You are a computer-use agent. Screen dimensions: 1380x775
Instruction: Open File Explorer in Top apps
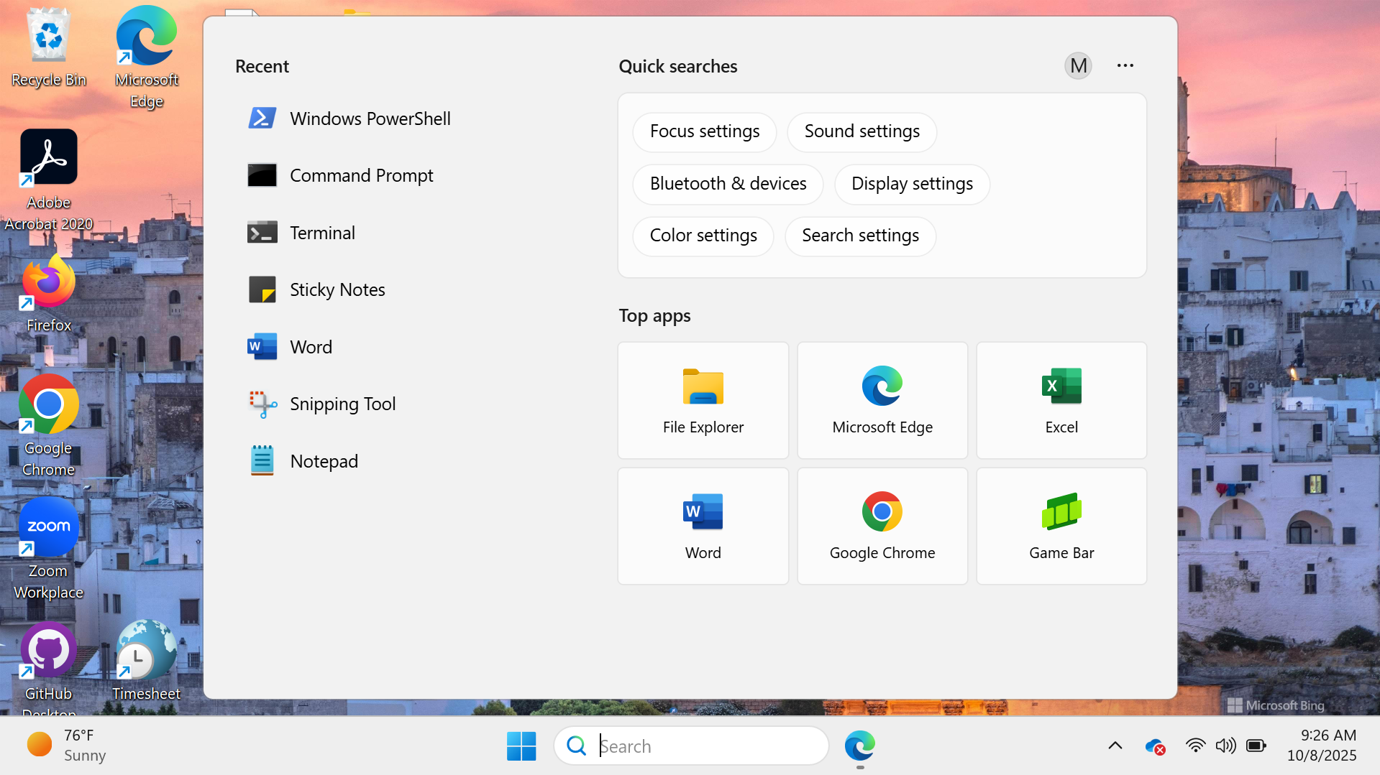703,400
